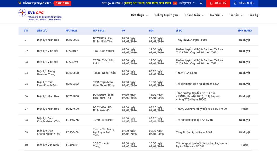This screenshot has height=151, width=277.
Task: Click Hoãn status in row 10
Action: click(245, 145)
